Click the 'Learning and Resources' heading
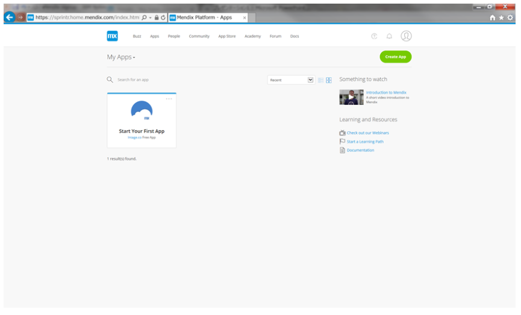This screenshot has height=315, width=521. (368, 120)
